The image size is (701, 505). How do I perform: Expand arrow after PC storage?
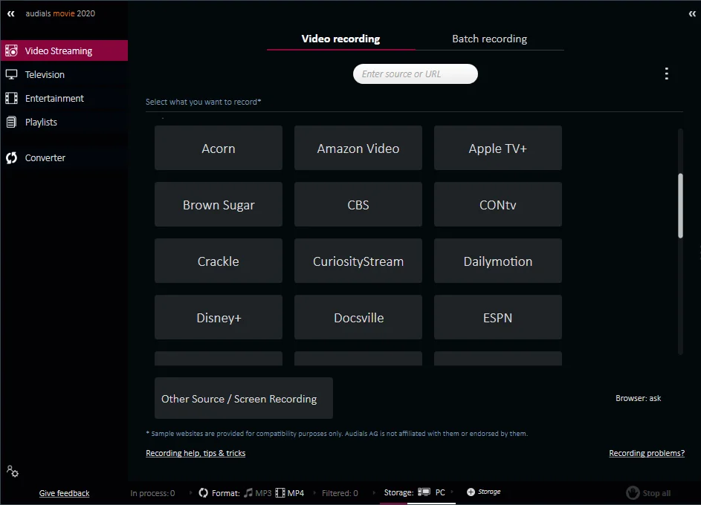point(453,492)
